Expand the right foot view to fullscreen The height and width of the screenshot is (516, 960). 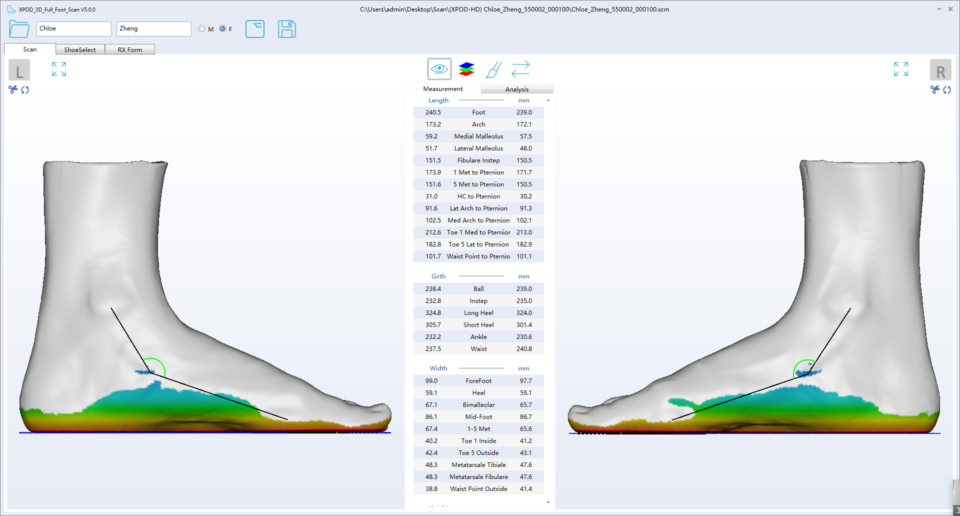click(900, 69)
